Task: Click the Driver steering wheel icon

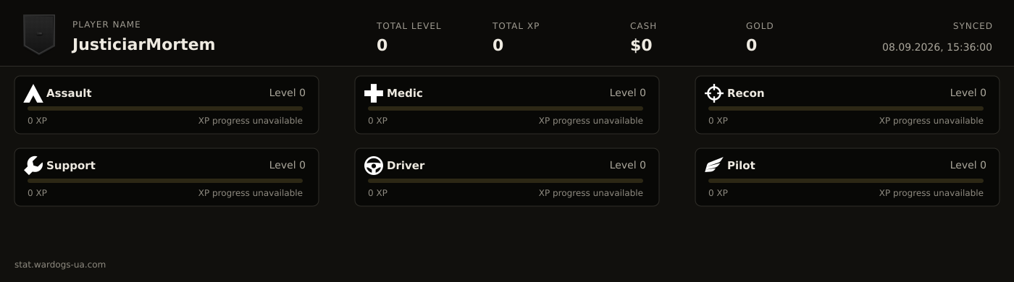Action: click(x=374, y=166)
